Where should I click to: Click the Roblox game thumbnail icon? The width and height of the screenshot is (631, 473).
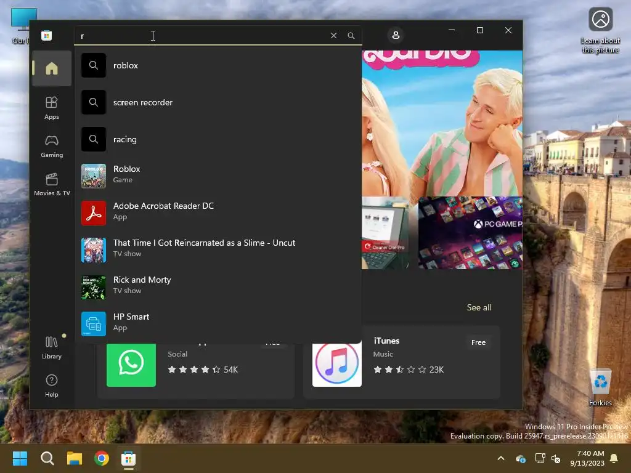tap(94, 176)
